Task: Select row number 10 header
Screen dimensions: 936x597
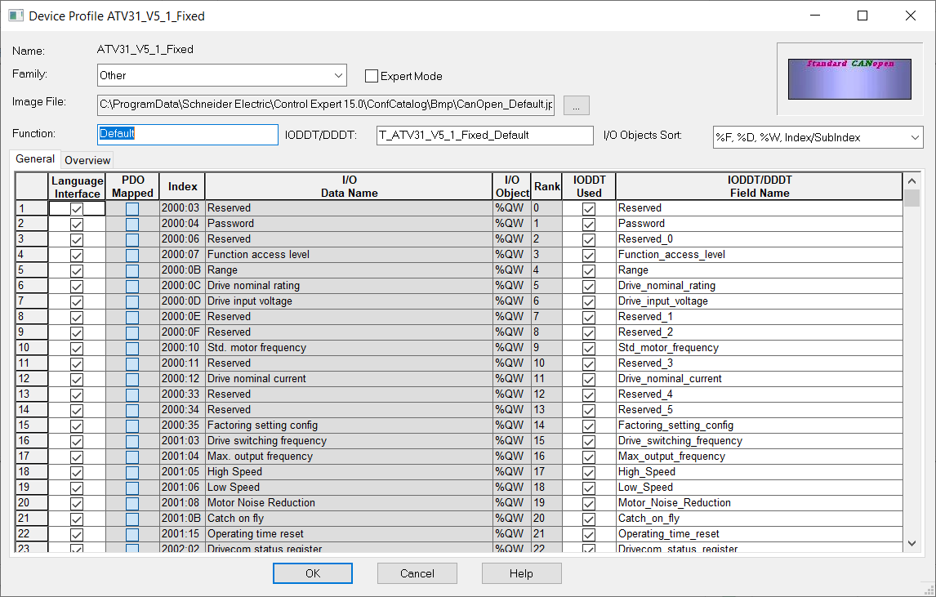Action: click(32, 347)
